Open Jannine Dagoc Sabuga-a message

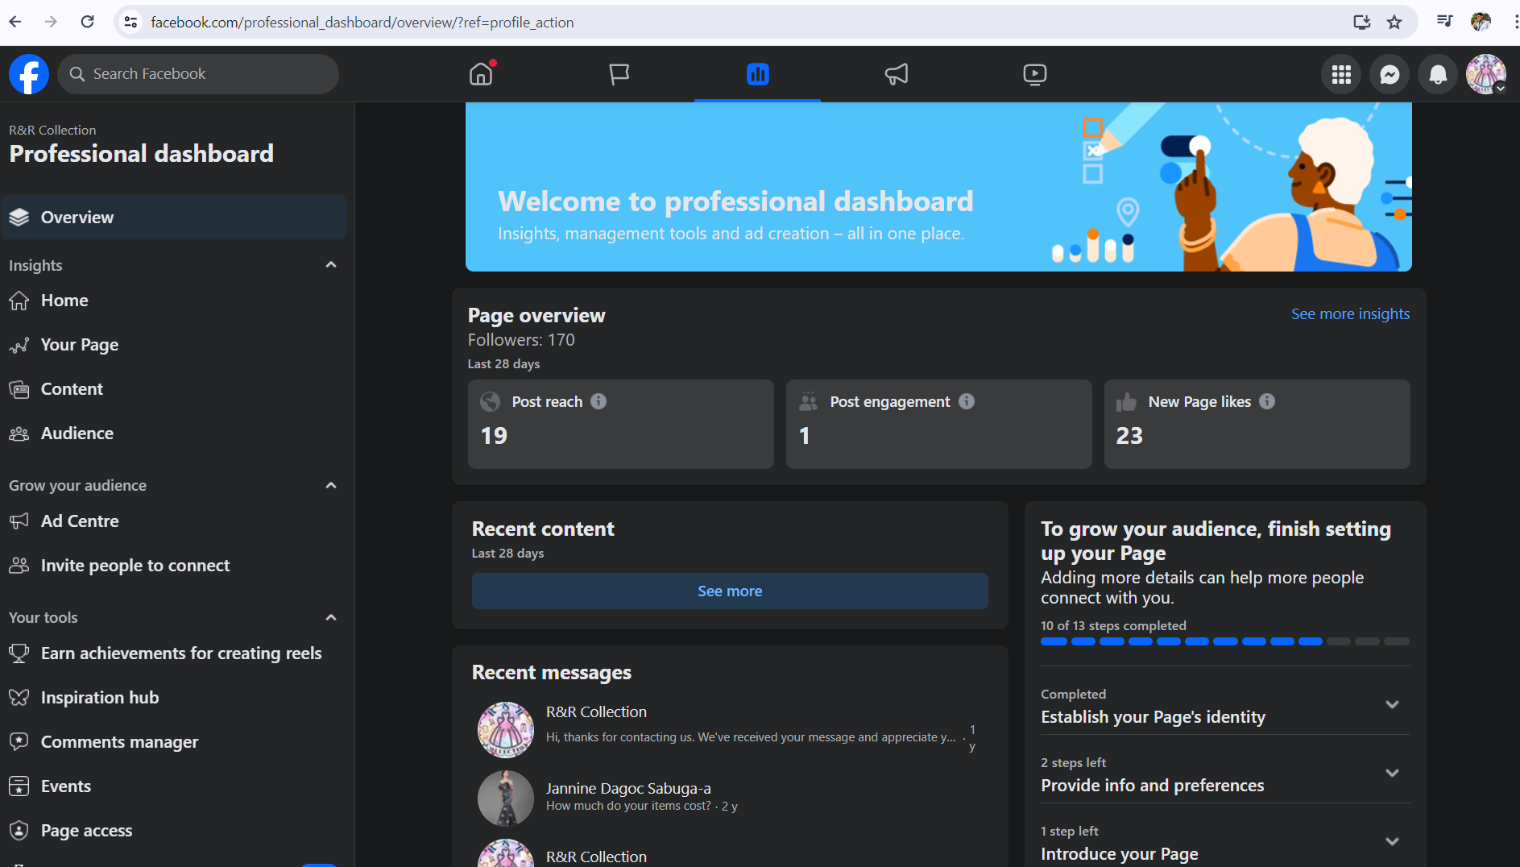pyautogui.click(x=730, y=798)
